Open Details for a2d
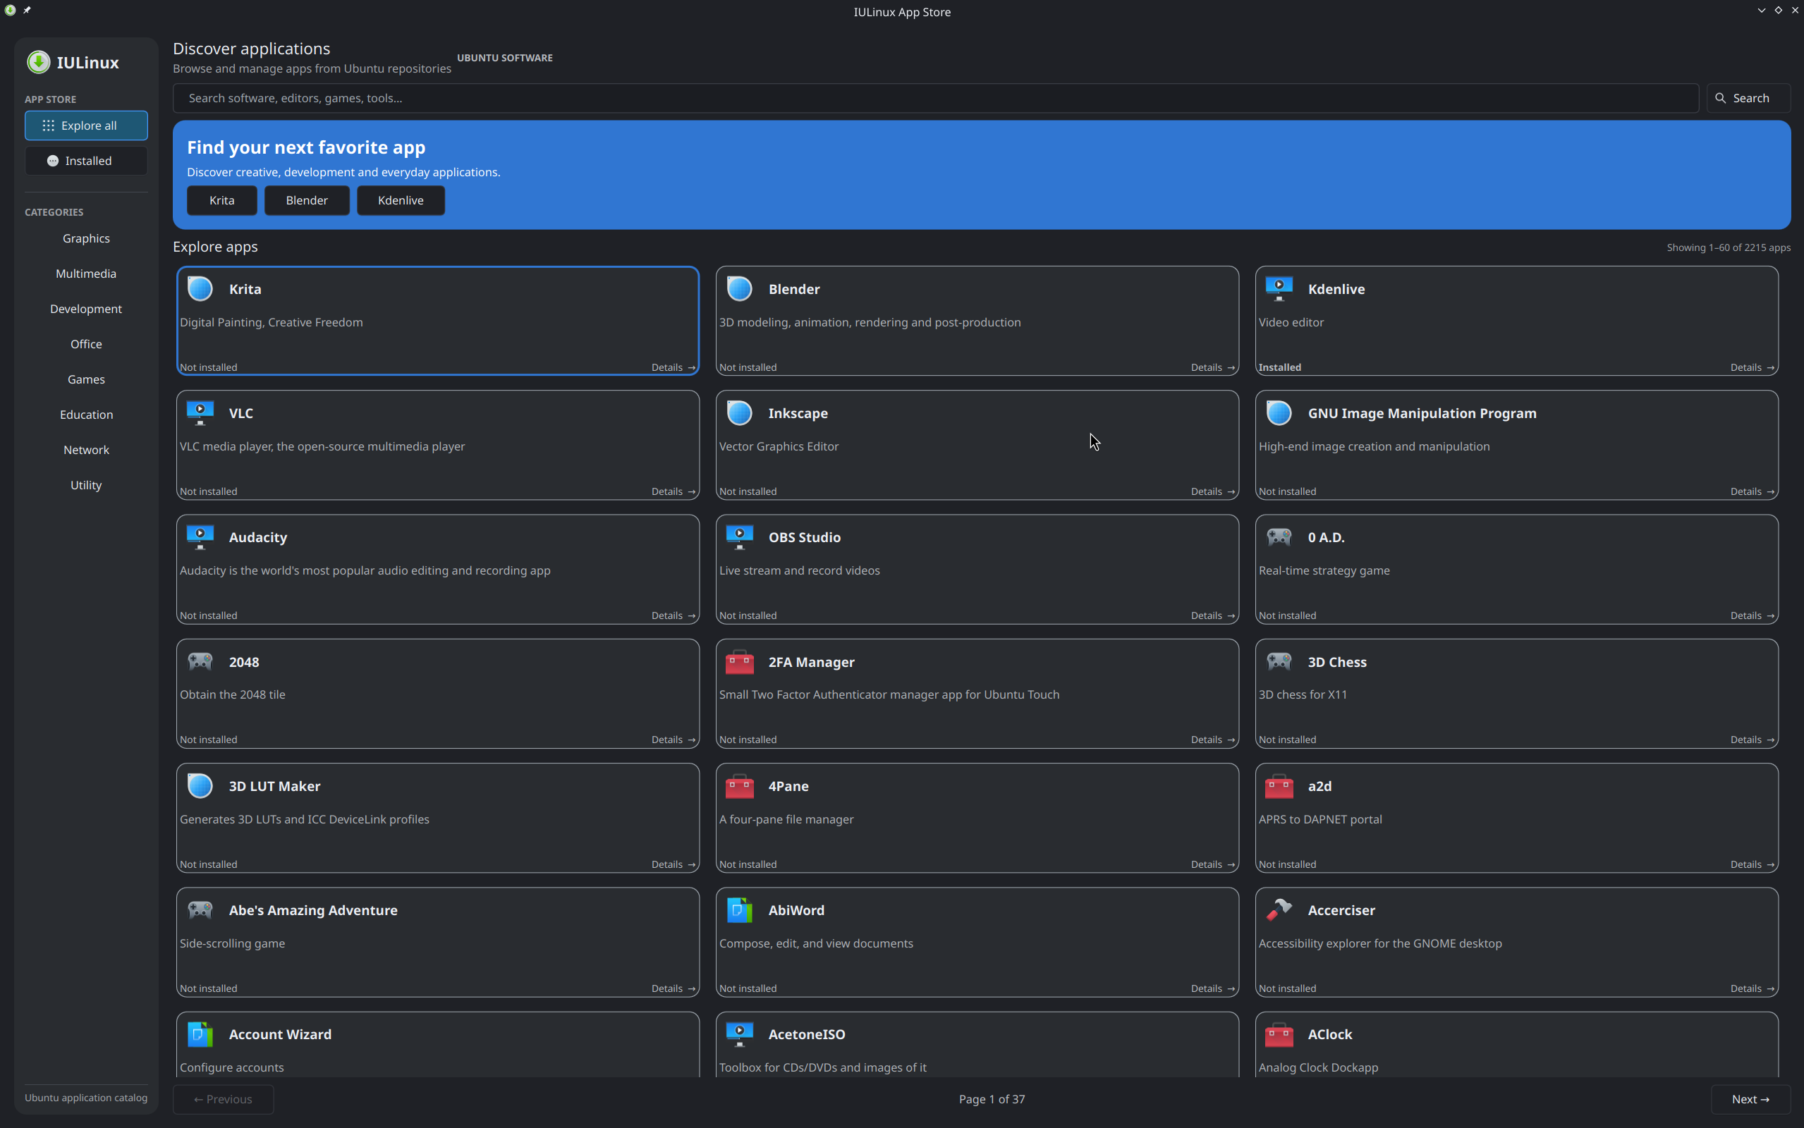Screen dimensions: 1804x1128 1752,864
